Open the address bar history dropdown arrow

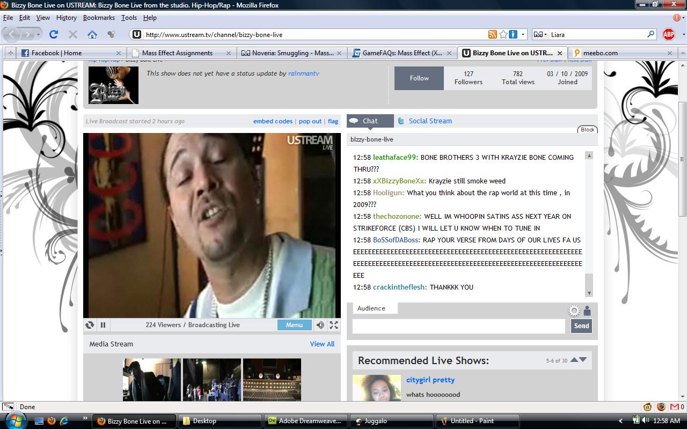click(x=523, y=34)
